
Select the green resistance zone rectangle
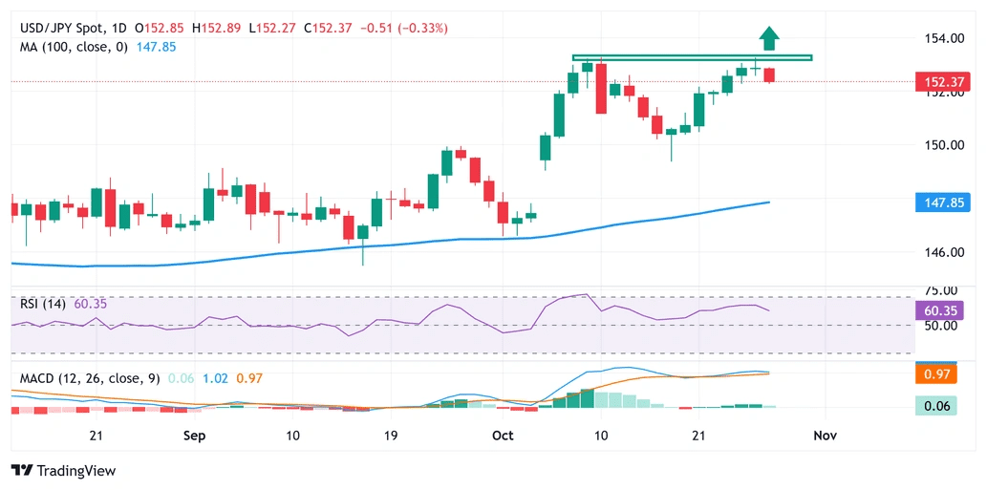[x=692, y=58]
